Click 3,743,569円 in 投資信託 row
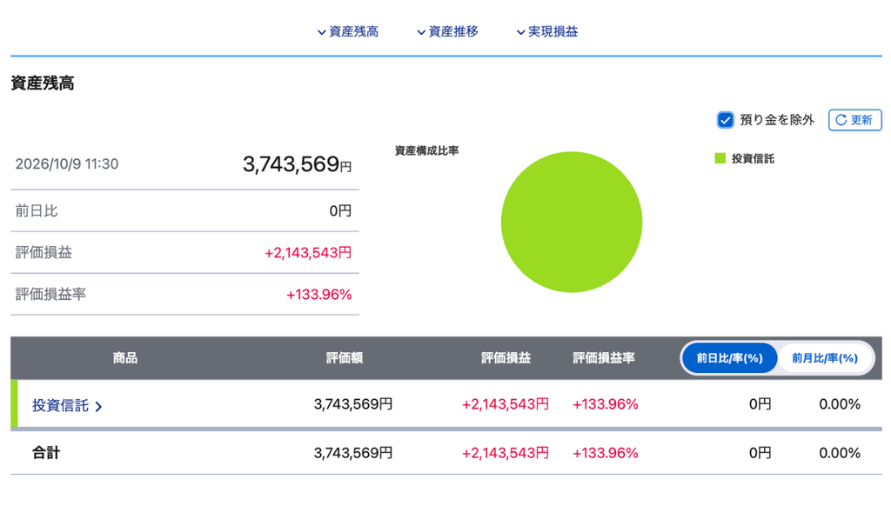 [353, 404]
